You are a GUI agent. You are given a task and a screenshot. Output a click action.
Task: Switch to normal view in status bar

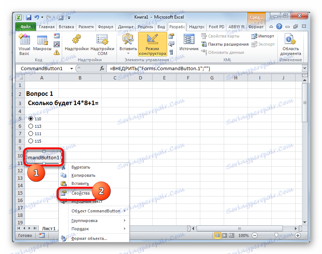pyautogui.click(x=217, y=235)
